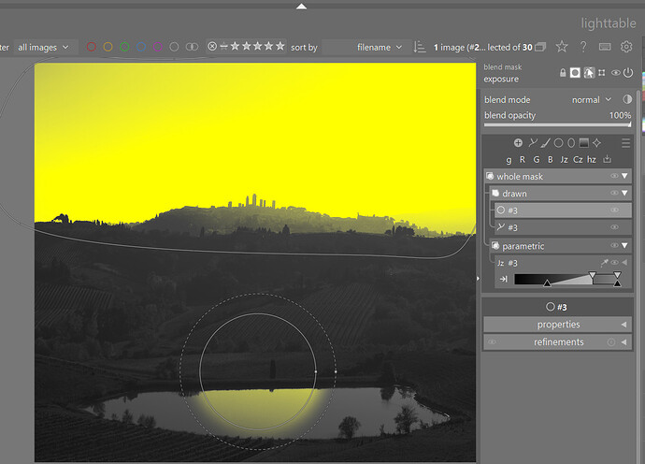Viewport: 645px width, 464px height.
Task: Collapse the drawn mask group
Action: coord(624,193)
